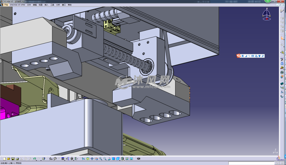
Task: Open the 工具 (Tools) menu
Action: [52, 5]
